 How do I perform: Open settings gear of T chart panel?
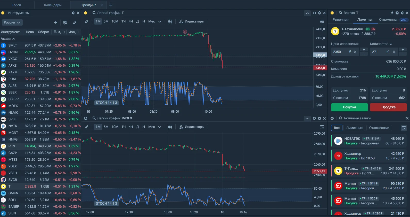[319, 13]
